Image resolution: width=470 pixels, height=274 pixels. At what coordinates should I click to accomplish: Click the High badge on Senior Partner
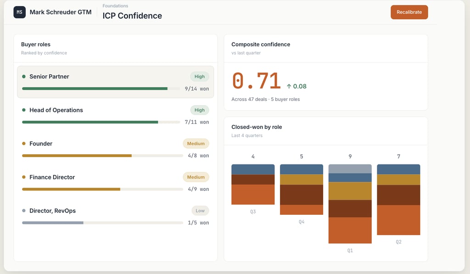200,77
